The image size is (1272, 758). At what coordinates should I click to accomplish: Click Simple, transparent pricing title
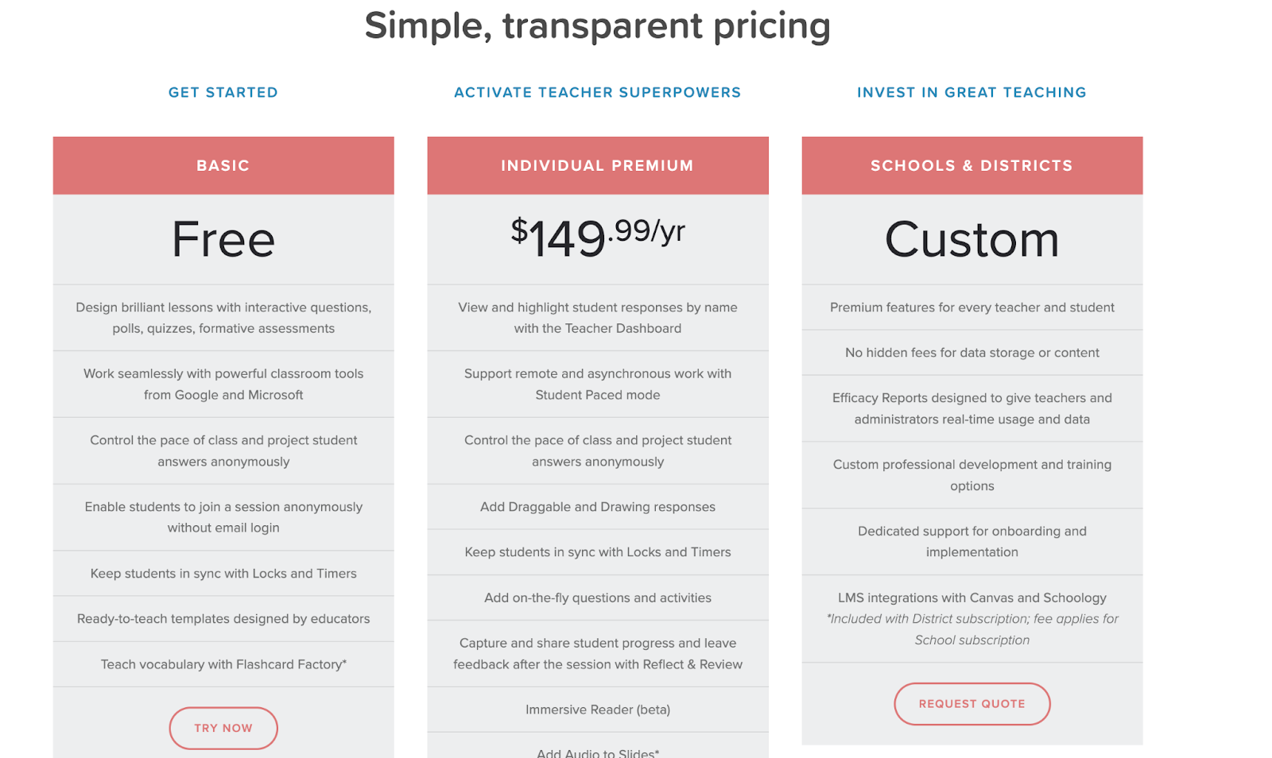coord(597,25)
